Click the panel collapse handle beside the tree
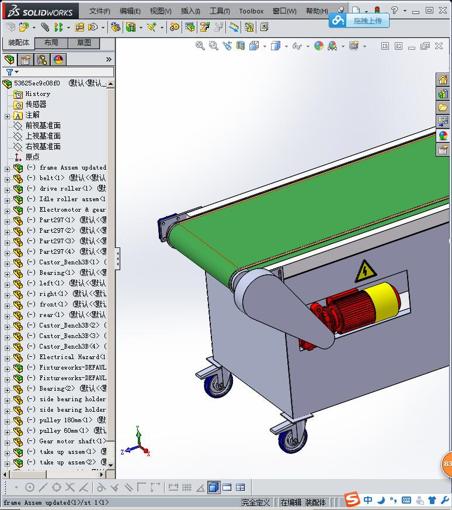The image size is (452, 510). pyautogui.click(x=117, y=259)
